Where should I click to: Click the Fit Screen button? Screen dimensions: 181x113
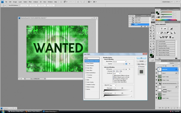tap(33, 5)
